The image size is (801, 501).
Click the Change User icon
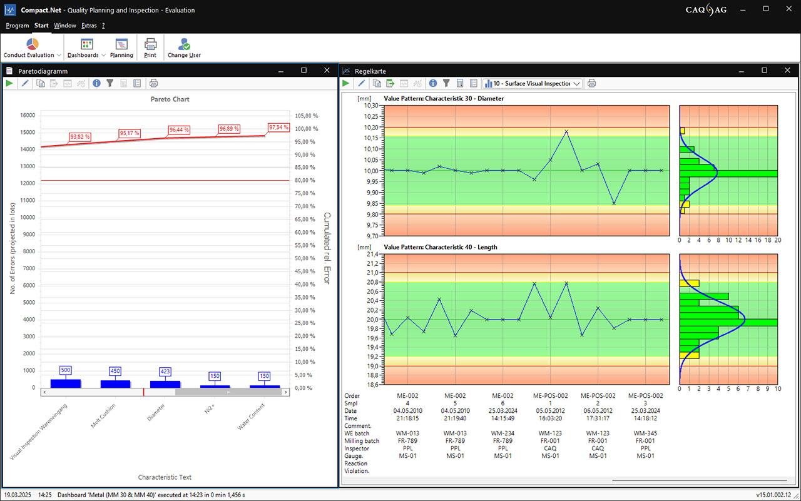coord(184,45)
